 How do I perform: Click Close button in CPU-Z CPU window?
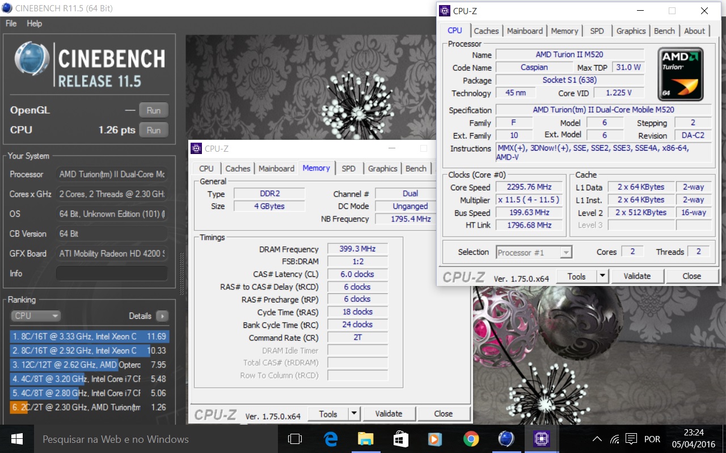[691, 276]
